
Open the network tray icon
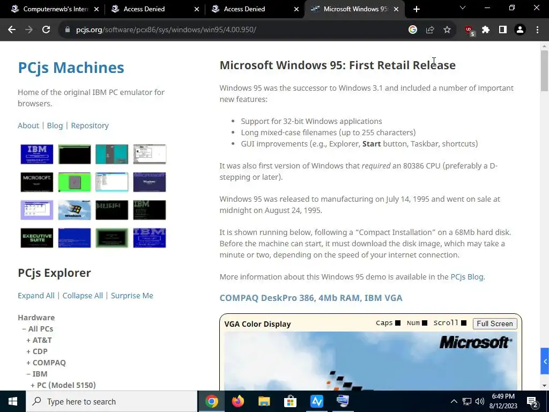tap(467, 401)
